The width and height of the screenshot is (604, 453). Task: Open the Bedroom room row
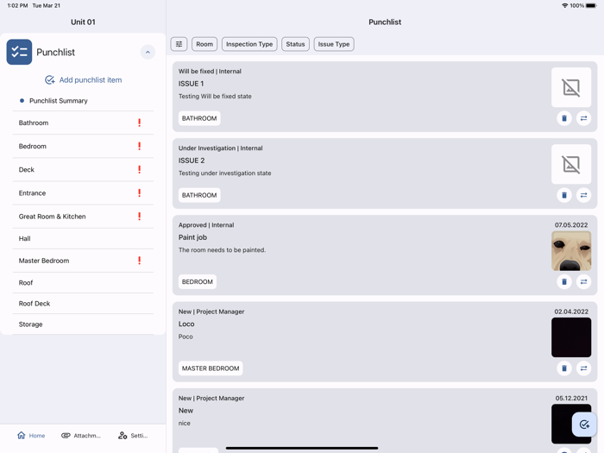[x=83, y=147]
